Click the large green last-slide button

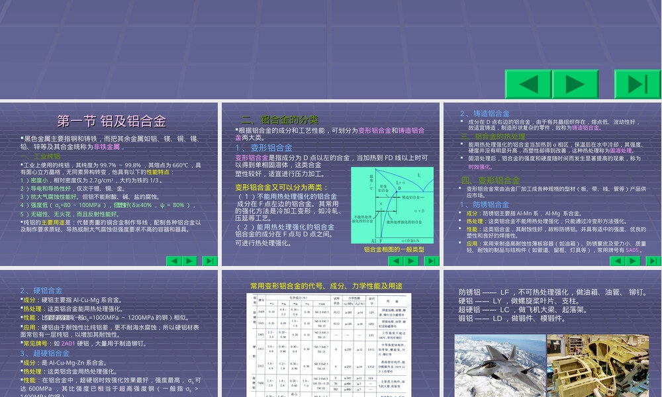tap(637, 85)
